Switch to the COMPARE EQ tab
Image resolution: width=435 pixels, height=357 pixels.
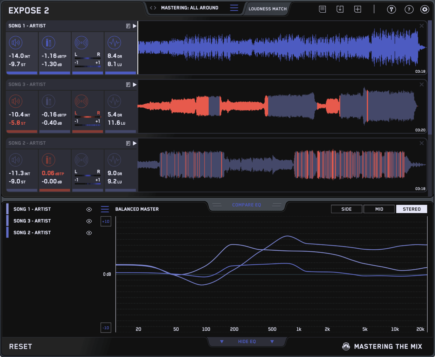(x=246, y=205)
